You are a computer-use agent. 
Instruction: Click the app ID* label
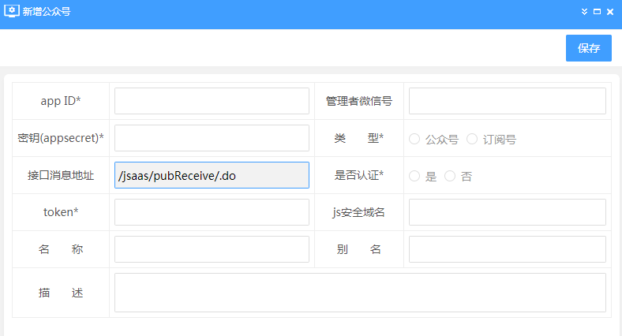(61, 101)
